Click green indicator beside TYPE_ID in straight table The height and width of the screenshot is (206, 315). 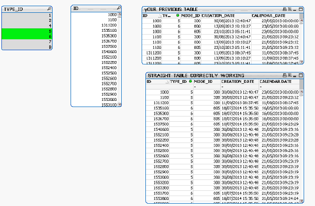click(190, 81)
